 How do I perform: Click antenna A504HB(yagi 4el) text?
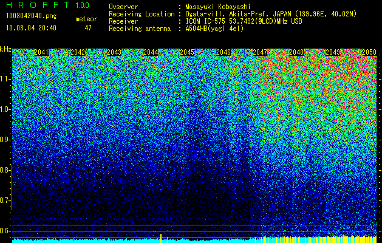(x=214, y=29)
